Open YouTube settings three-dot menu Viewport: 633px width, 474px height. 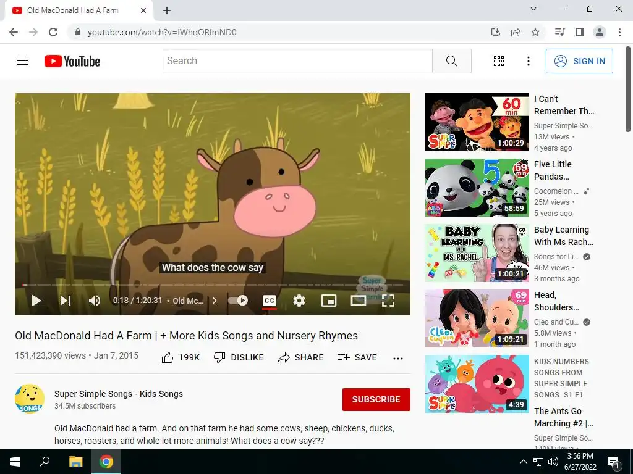(x=528, y=61)
